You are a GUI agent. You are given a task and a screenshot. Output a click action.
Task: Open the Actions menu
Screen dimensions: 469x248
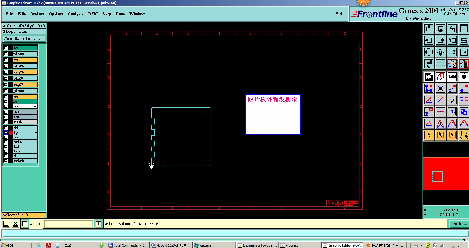(x=37, y=14)
